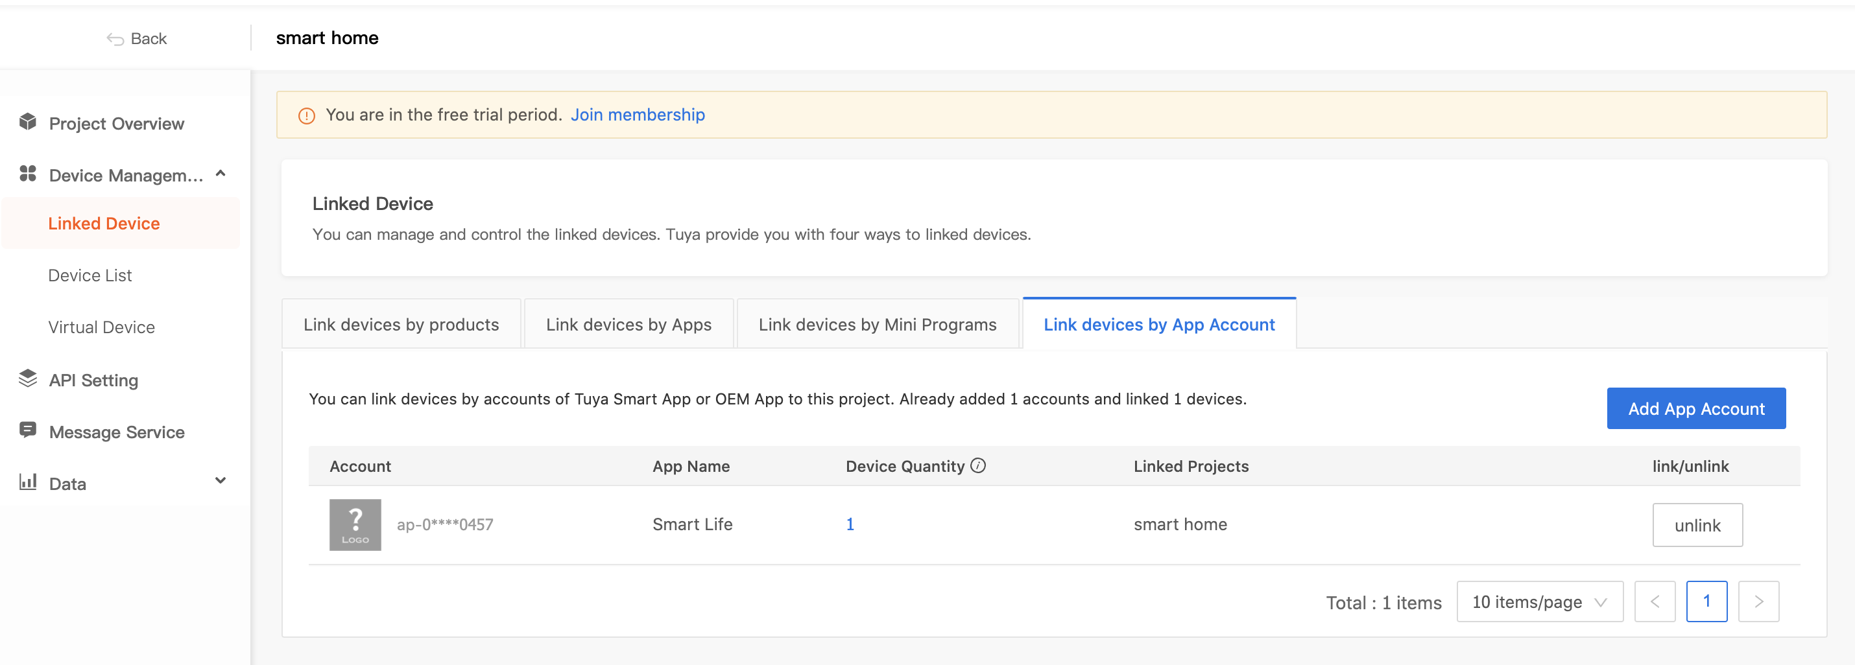Viewport: 1855px width, 665px height.
Task: Go to the next page arrow
Action: [1758, 601]
